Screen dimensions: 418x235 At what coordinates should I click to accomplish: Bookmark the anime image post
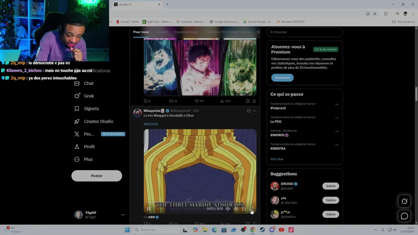pyautogui.click(x=248, y=101)
